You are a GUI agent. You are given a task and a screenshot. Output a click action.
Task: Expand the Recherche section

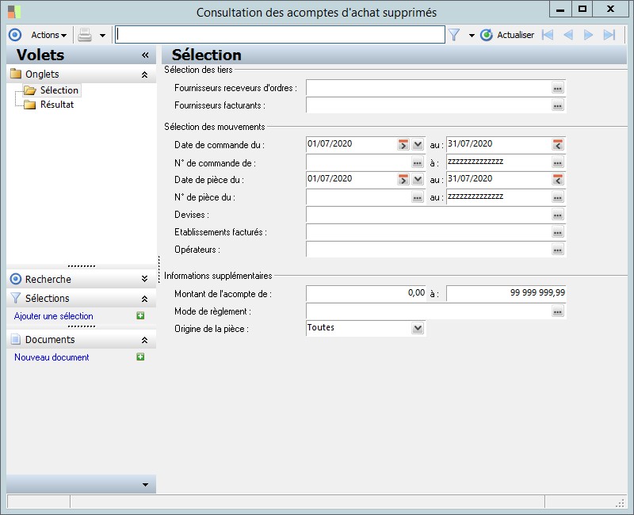tap(144, 279)
